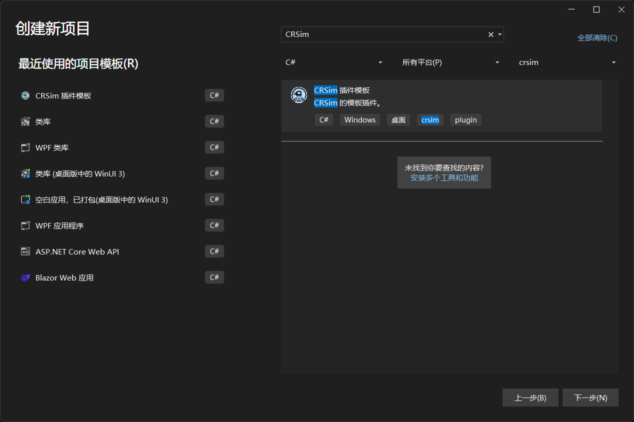
Task: Click the Class Library (类库) icon
Action: (25, 121)
